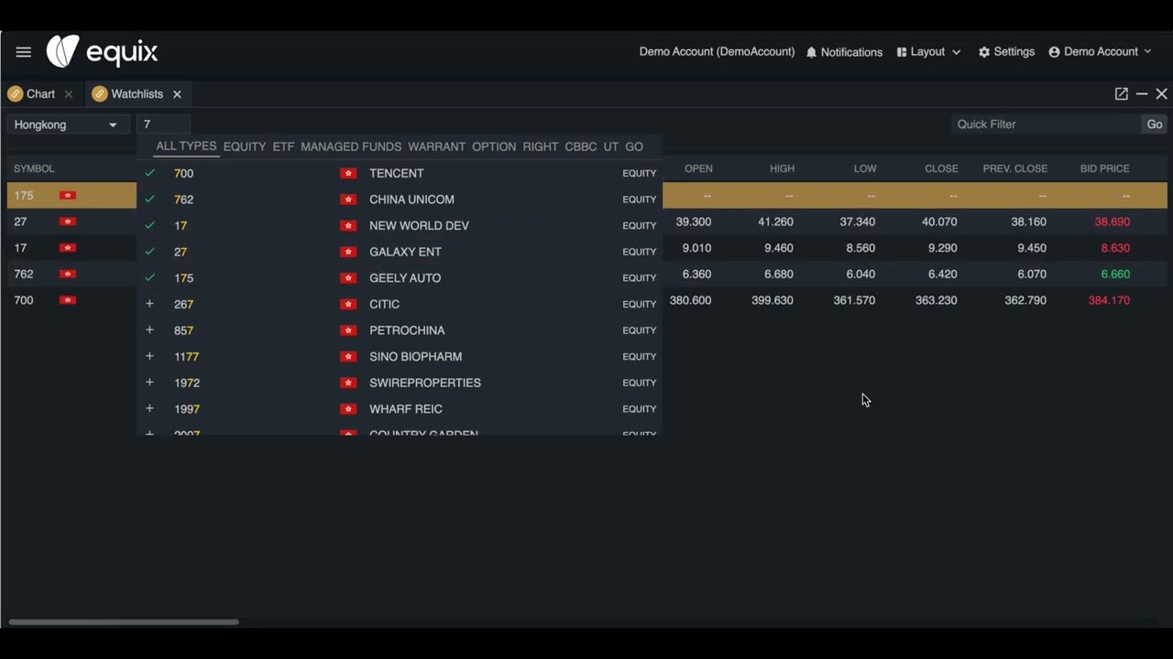Uncheck 17 NEW WORLD DEV from watchlist

pos(150,225)
